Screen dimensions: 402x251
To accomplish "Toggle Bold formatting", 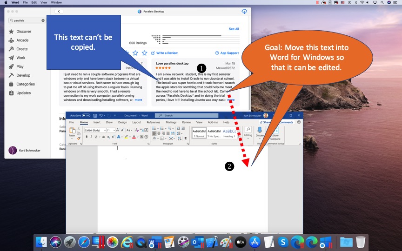I will pos(87,137).
